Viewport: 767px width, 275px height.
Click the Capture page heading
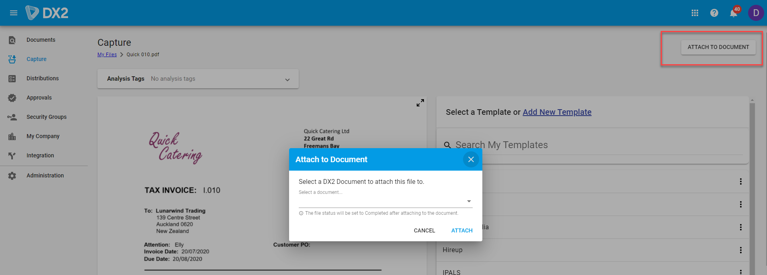[114, 43]
